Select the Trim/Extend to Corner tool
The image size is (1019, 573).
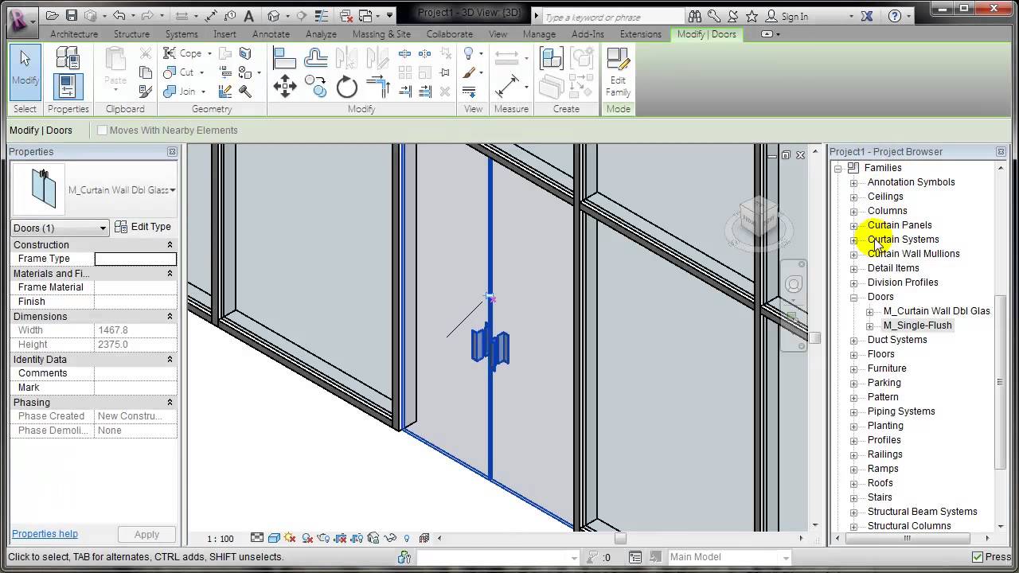click(378, 86)
